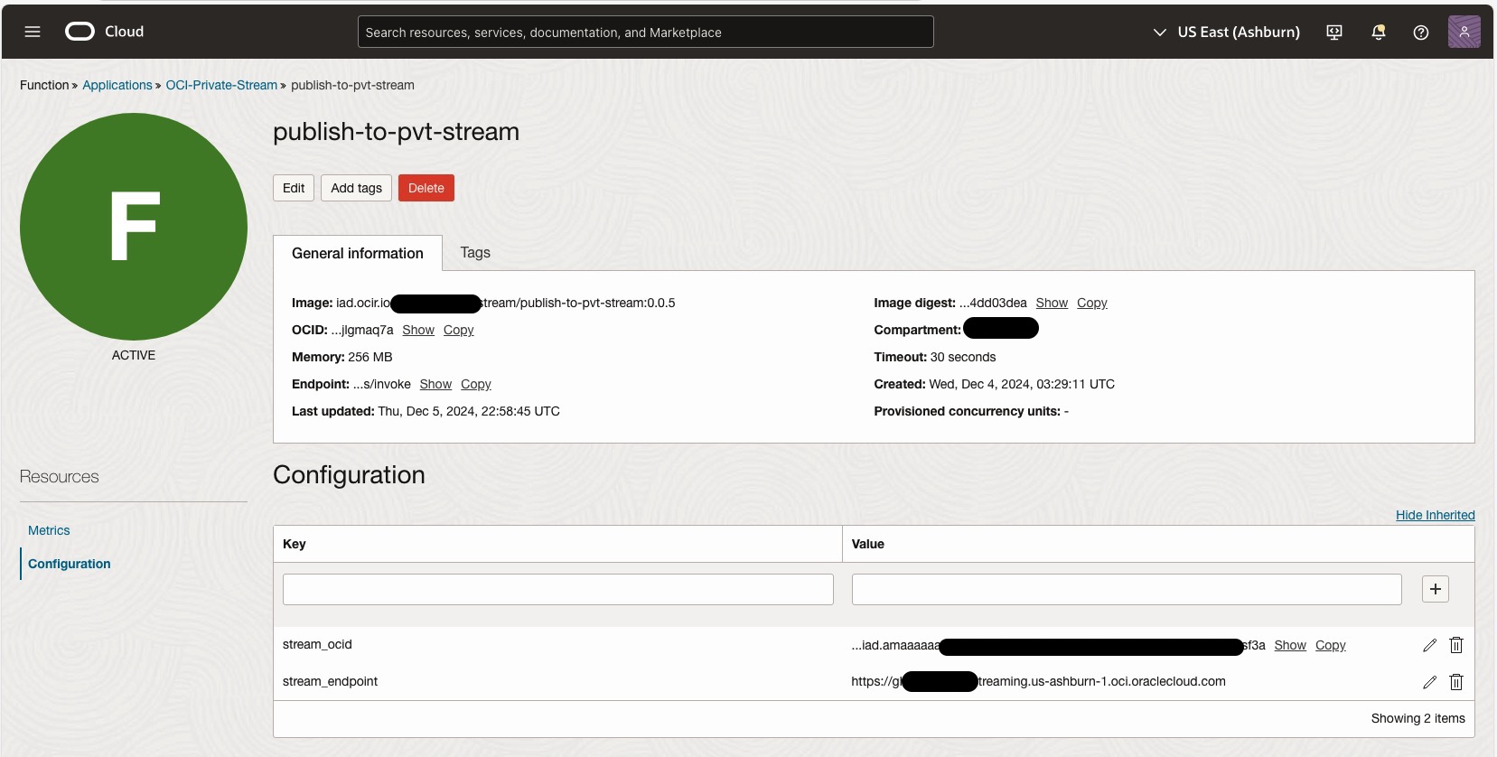
Task: Edit the stream_endpoint configuration value
Action: (1429, 682)
